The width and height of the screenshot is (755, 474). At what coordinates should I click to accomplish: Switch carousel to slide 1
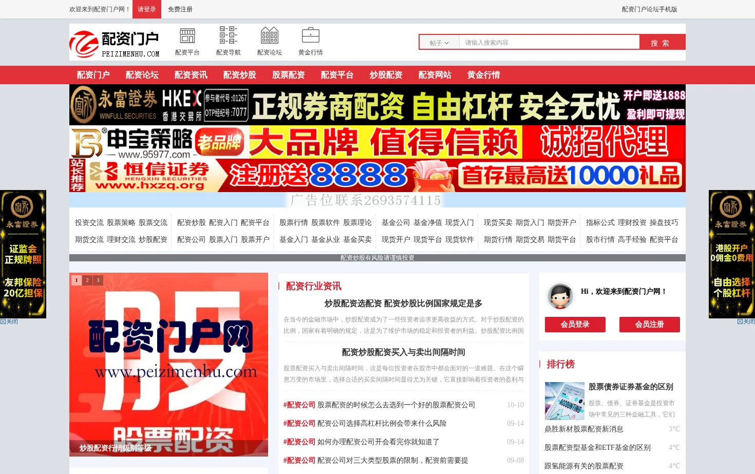click(x=77, y=280)
